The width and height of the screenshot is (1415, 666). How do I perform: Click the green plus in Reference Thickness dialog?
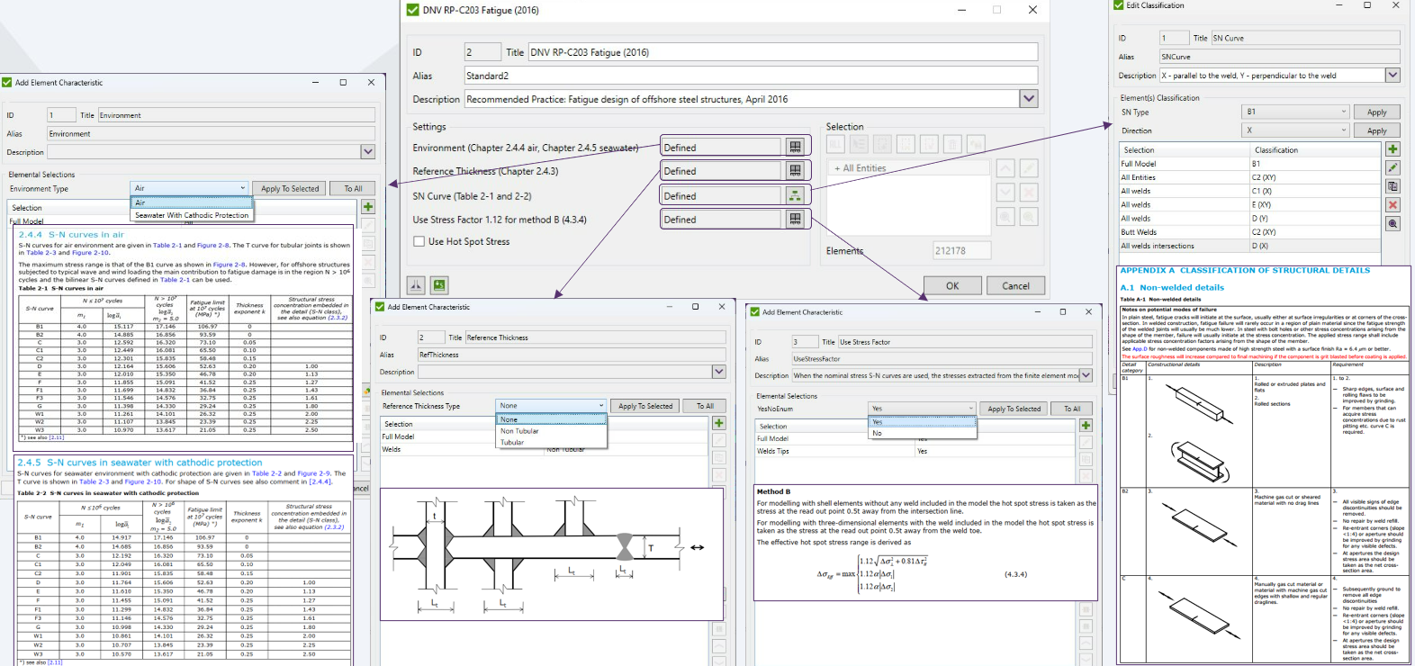tap(719, 422)
